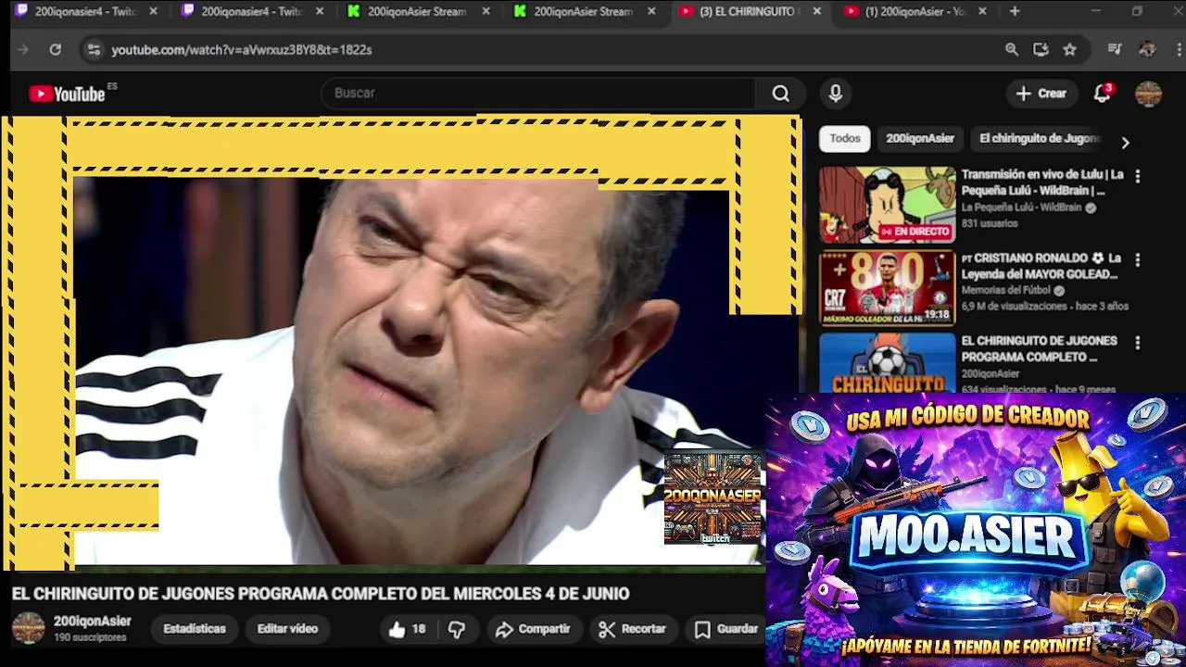Open the YouTube notifications bell
The height and width of the screenshot is (667, 1186).
1102,94
